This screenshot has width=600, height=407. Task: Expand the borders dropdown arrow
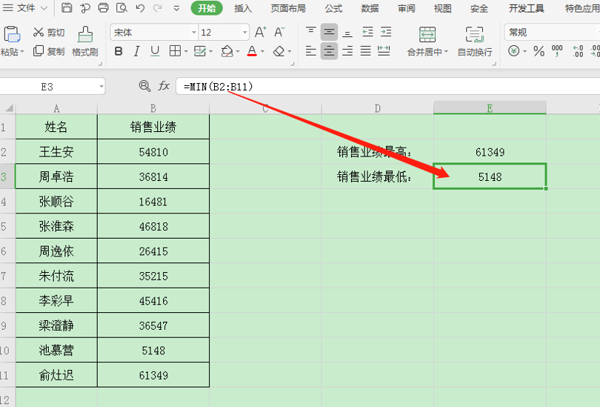click(186, 51)
